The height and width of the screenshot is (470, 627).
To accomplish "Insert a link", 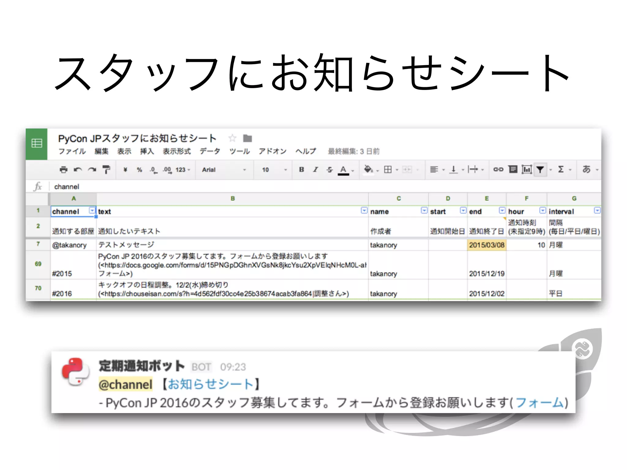I will click(x=498, y=170).
